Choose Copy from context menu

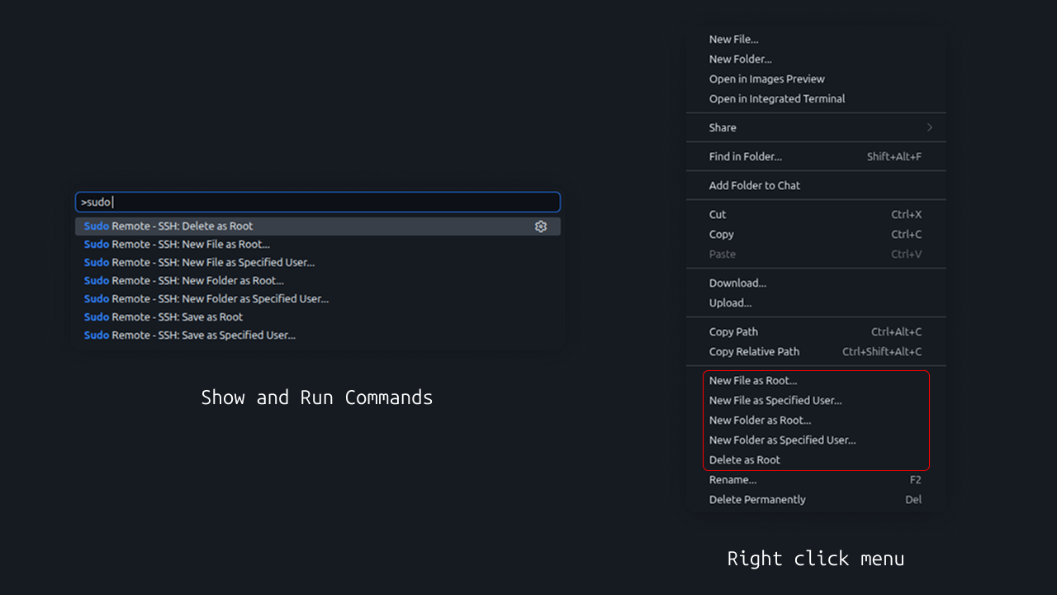[x=816, y=235]
